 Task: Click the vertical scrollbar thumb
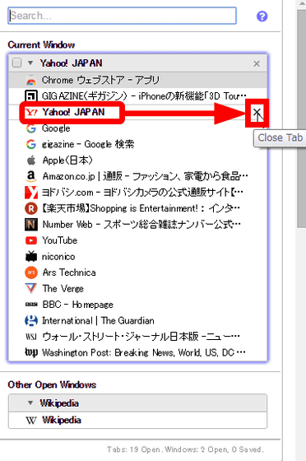click(301, 119)
